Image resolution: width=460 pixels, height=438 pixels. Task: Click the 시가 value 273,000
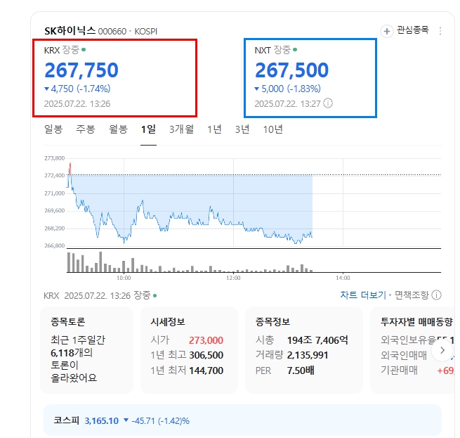coord(206,340)
